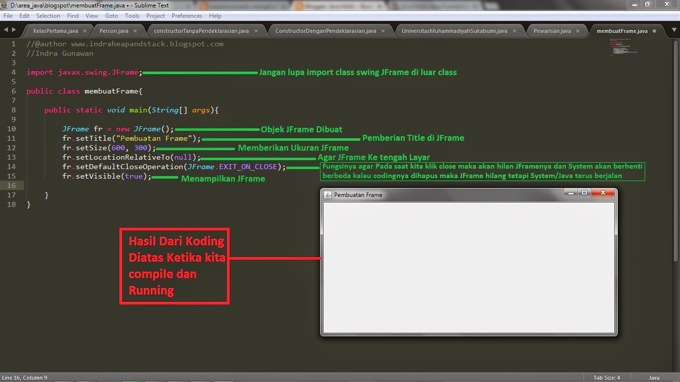The height and width of the screenshot is (382, 680).
Task: Open the Goto menu
Action: 112,16
